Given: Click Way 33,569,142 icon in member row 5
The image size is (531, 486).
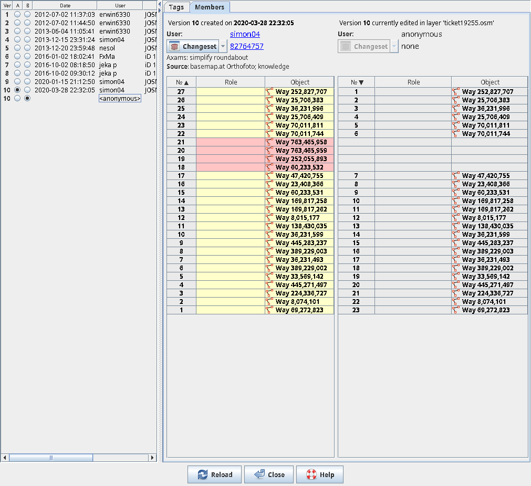Looking at the screenshot, I should point(269,277).
